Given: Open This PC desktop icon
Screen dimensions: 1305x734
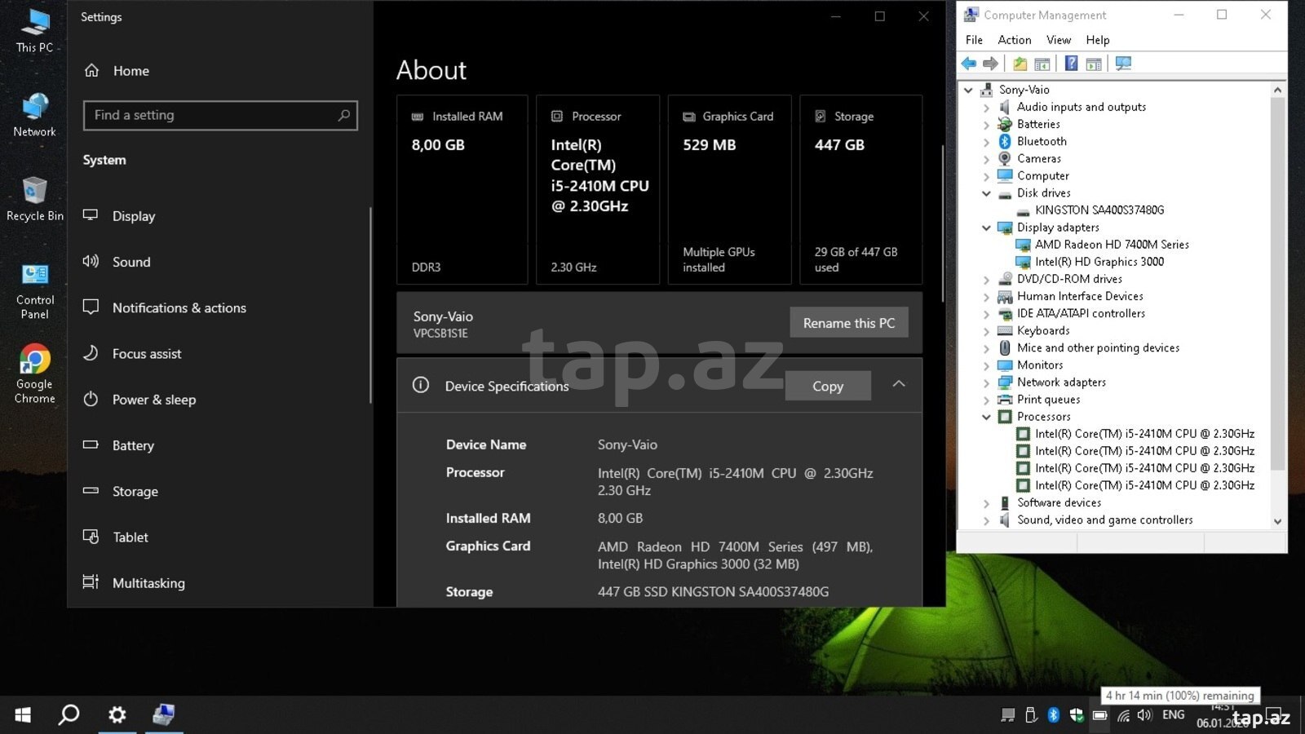Looking at the screenshot, I should tap(34, 31).
